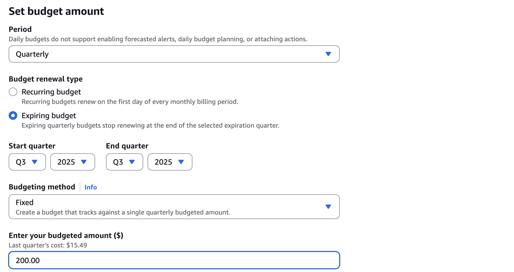The image size is (514, 272).
Task: Select the Recurring budget radio button
Action: tap(13, 92)
